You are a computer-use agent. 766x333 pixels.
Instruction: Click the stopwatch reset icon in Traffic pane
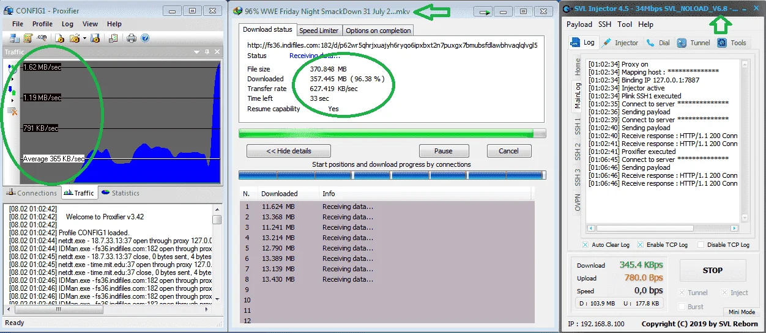tap(12, 68)
